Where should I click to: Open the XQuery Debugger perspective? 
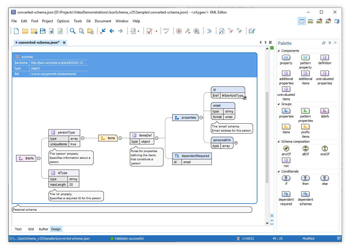tap(328, 21)
